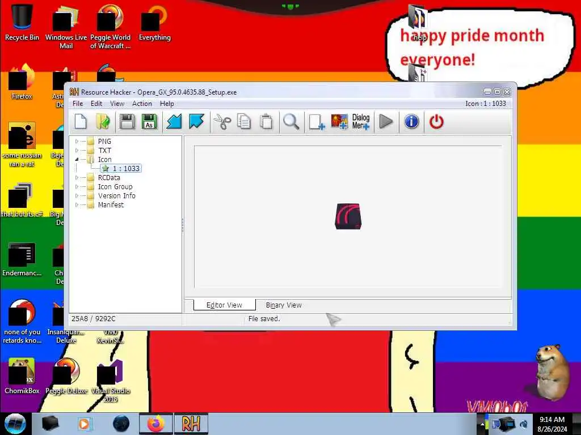
Task: Open the Help menu
Action: tap(167, 104)
